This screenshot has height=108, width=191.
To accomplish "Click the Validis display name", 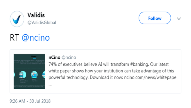I will (x=36, y=15).
